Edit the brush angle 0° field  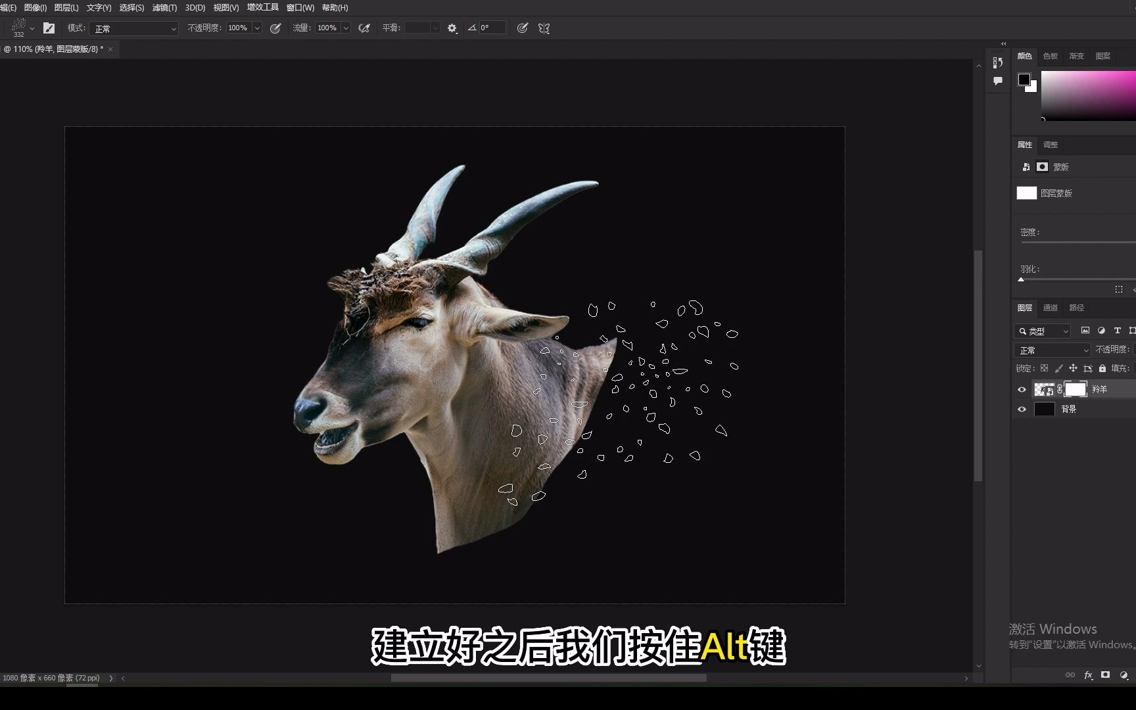[x=492, y=28]
